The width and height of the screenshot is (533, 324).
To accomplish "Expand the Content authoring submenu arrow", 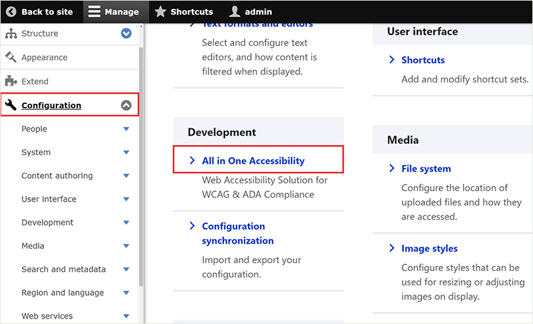I will pyautogui.click(x=126, y=175).
